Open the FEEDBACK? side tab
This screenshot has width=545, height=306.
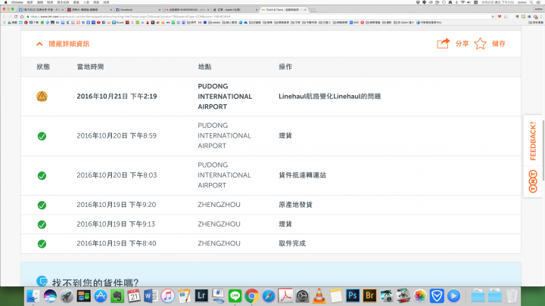click(x=533, y=141)
